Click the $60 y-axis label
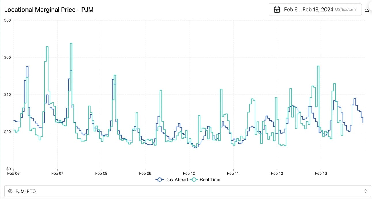The height and width of the screenshot is (199, 372). pos(7,57)
